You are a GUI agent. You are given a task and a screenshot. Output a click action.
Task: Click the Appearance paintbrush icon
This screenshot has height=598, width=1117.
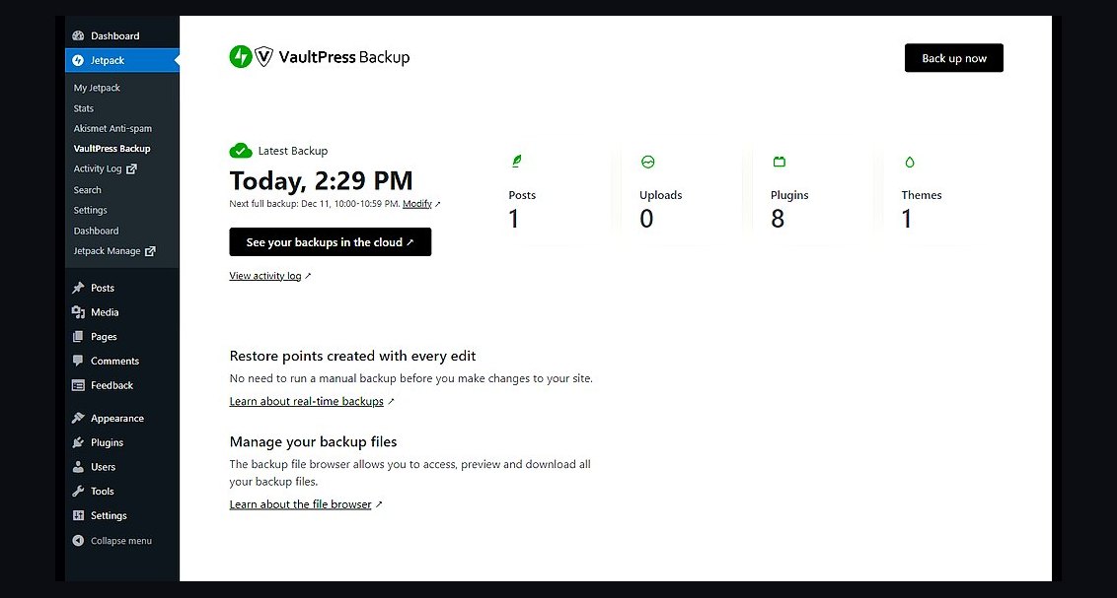pyautogui.click(x=78, y=418)
